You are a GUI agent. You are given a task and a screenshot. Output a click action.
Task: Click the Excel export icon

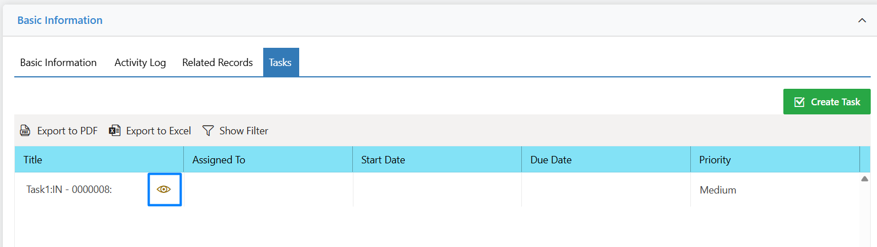point(115,131)
